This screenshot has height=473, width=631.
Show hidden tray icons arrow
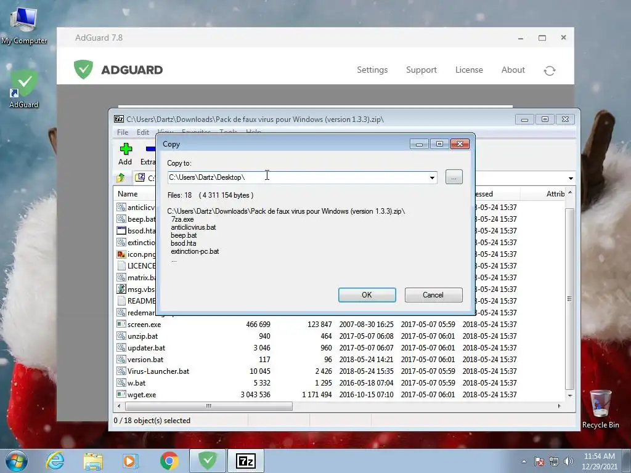point(524,461)
